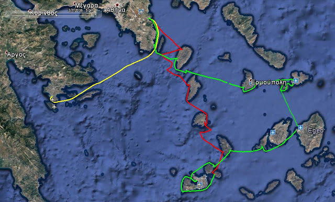The width and height of the screenshot is (335, 202).
Task: Click the Egeo place label
Action: tap(316, 130)
